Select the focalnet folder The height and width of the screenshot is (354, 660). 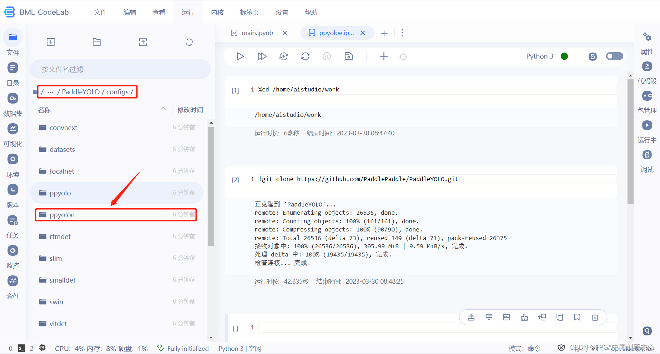pos(117,171)
